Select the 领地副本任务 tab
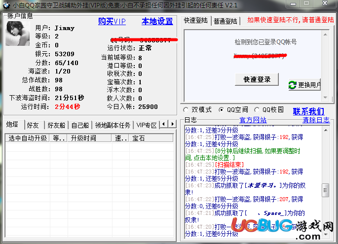The width and height of the screenshot is (338, 244). click(x=113, y=125)
